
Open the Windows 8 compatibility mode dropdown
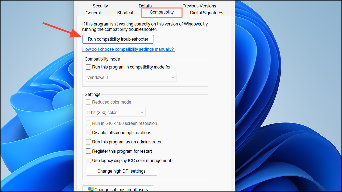[x=131, y=77]
